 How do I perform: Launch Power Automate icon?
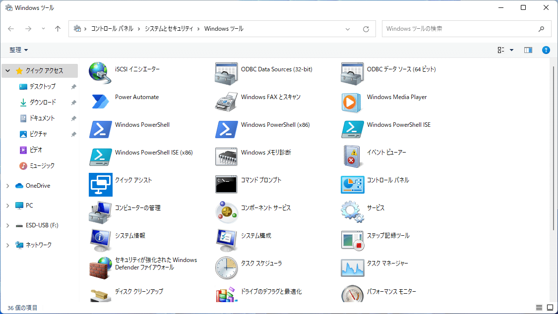coord(100,101)
